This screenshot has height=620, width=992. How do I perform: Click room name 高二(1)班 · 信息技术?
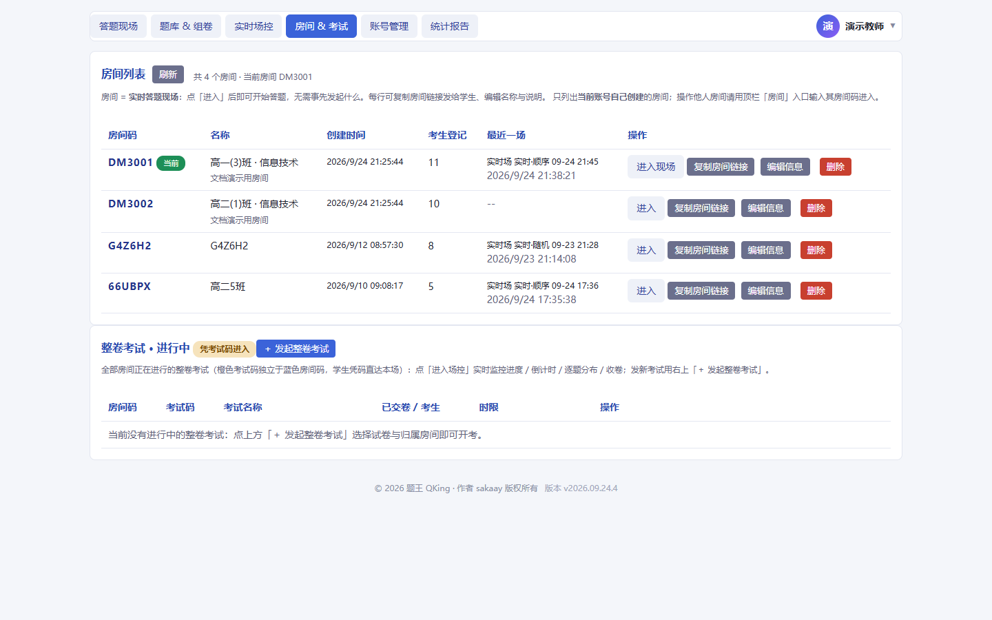click(254, 204)
